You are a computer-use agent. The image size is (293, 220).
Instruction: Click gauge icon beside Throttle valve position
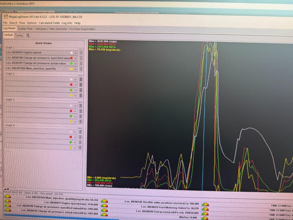(x=205, y=204)
